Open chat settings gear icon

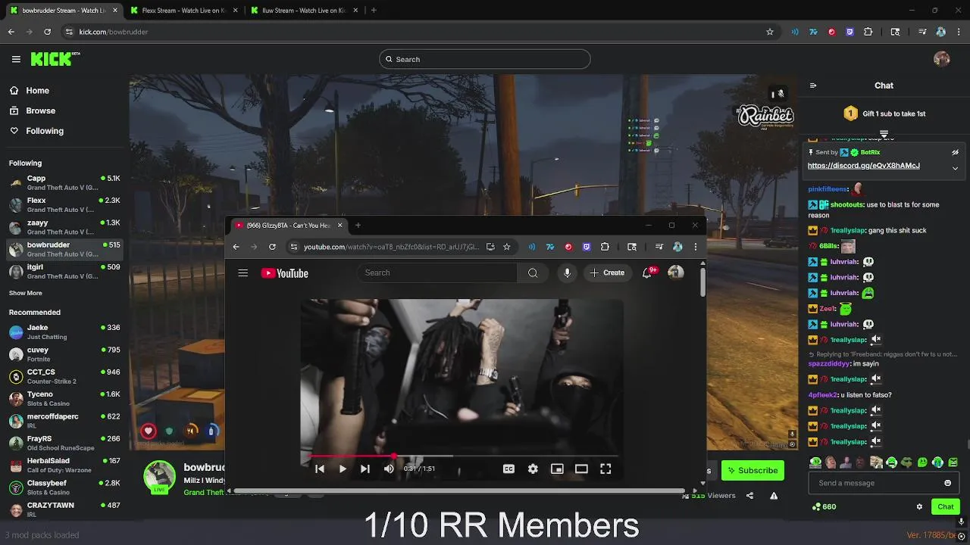pos(919,506)
